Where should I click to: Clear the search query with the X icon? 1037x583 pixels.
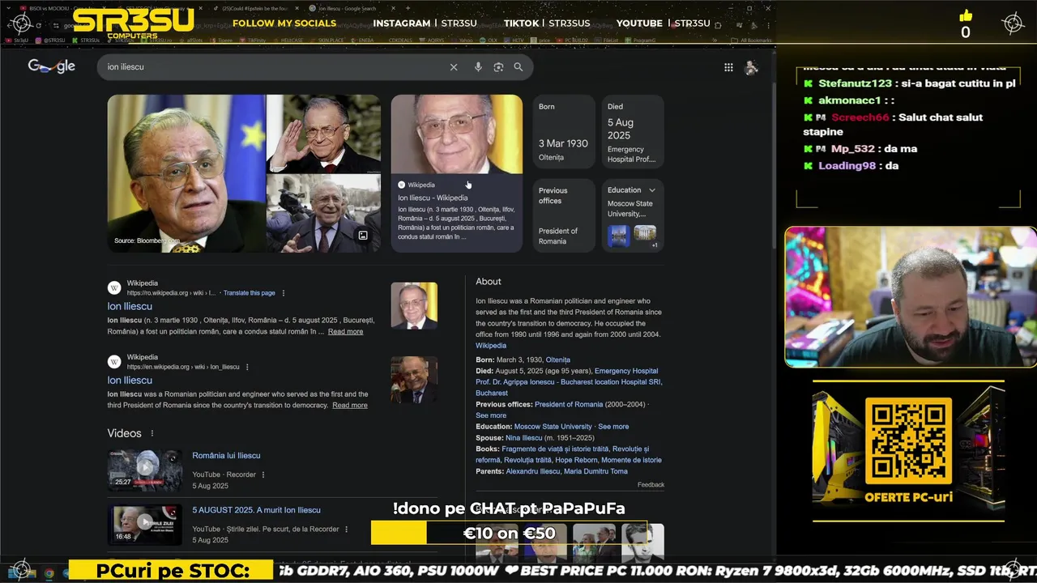click(454, 67)
